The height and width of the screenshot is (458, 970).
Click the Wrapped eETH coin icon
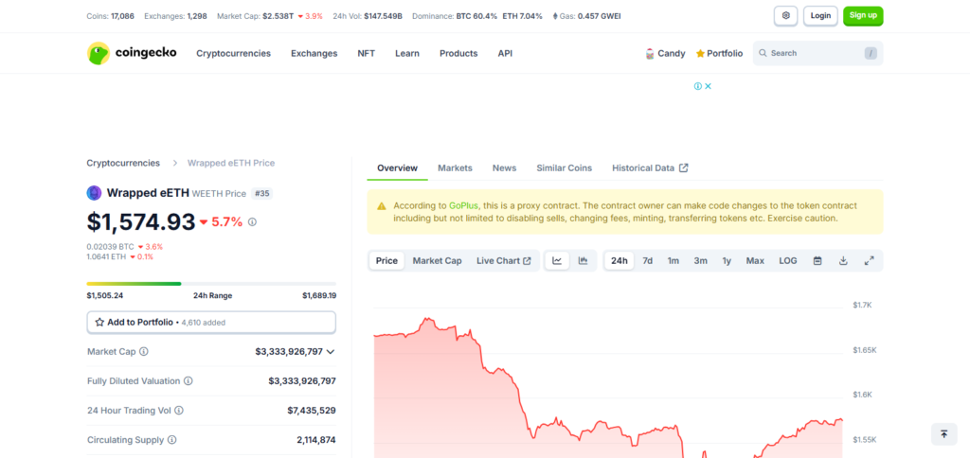click(94, 193)
